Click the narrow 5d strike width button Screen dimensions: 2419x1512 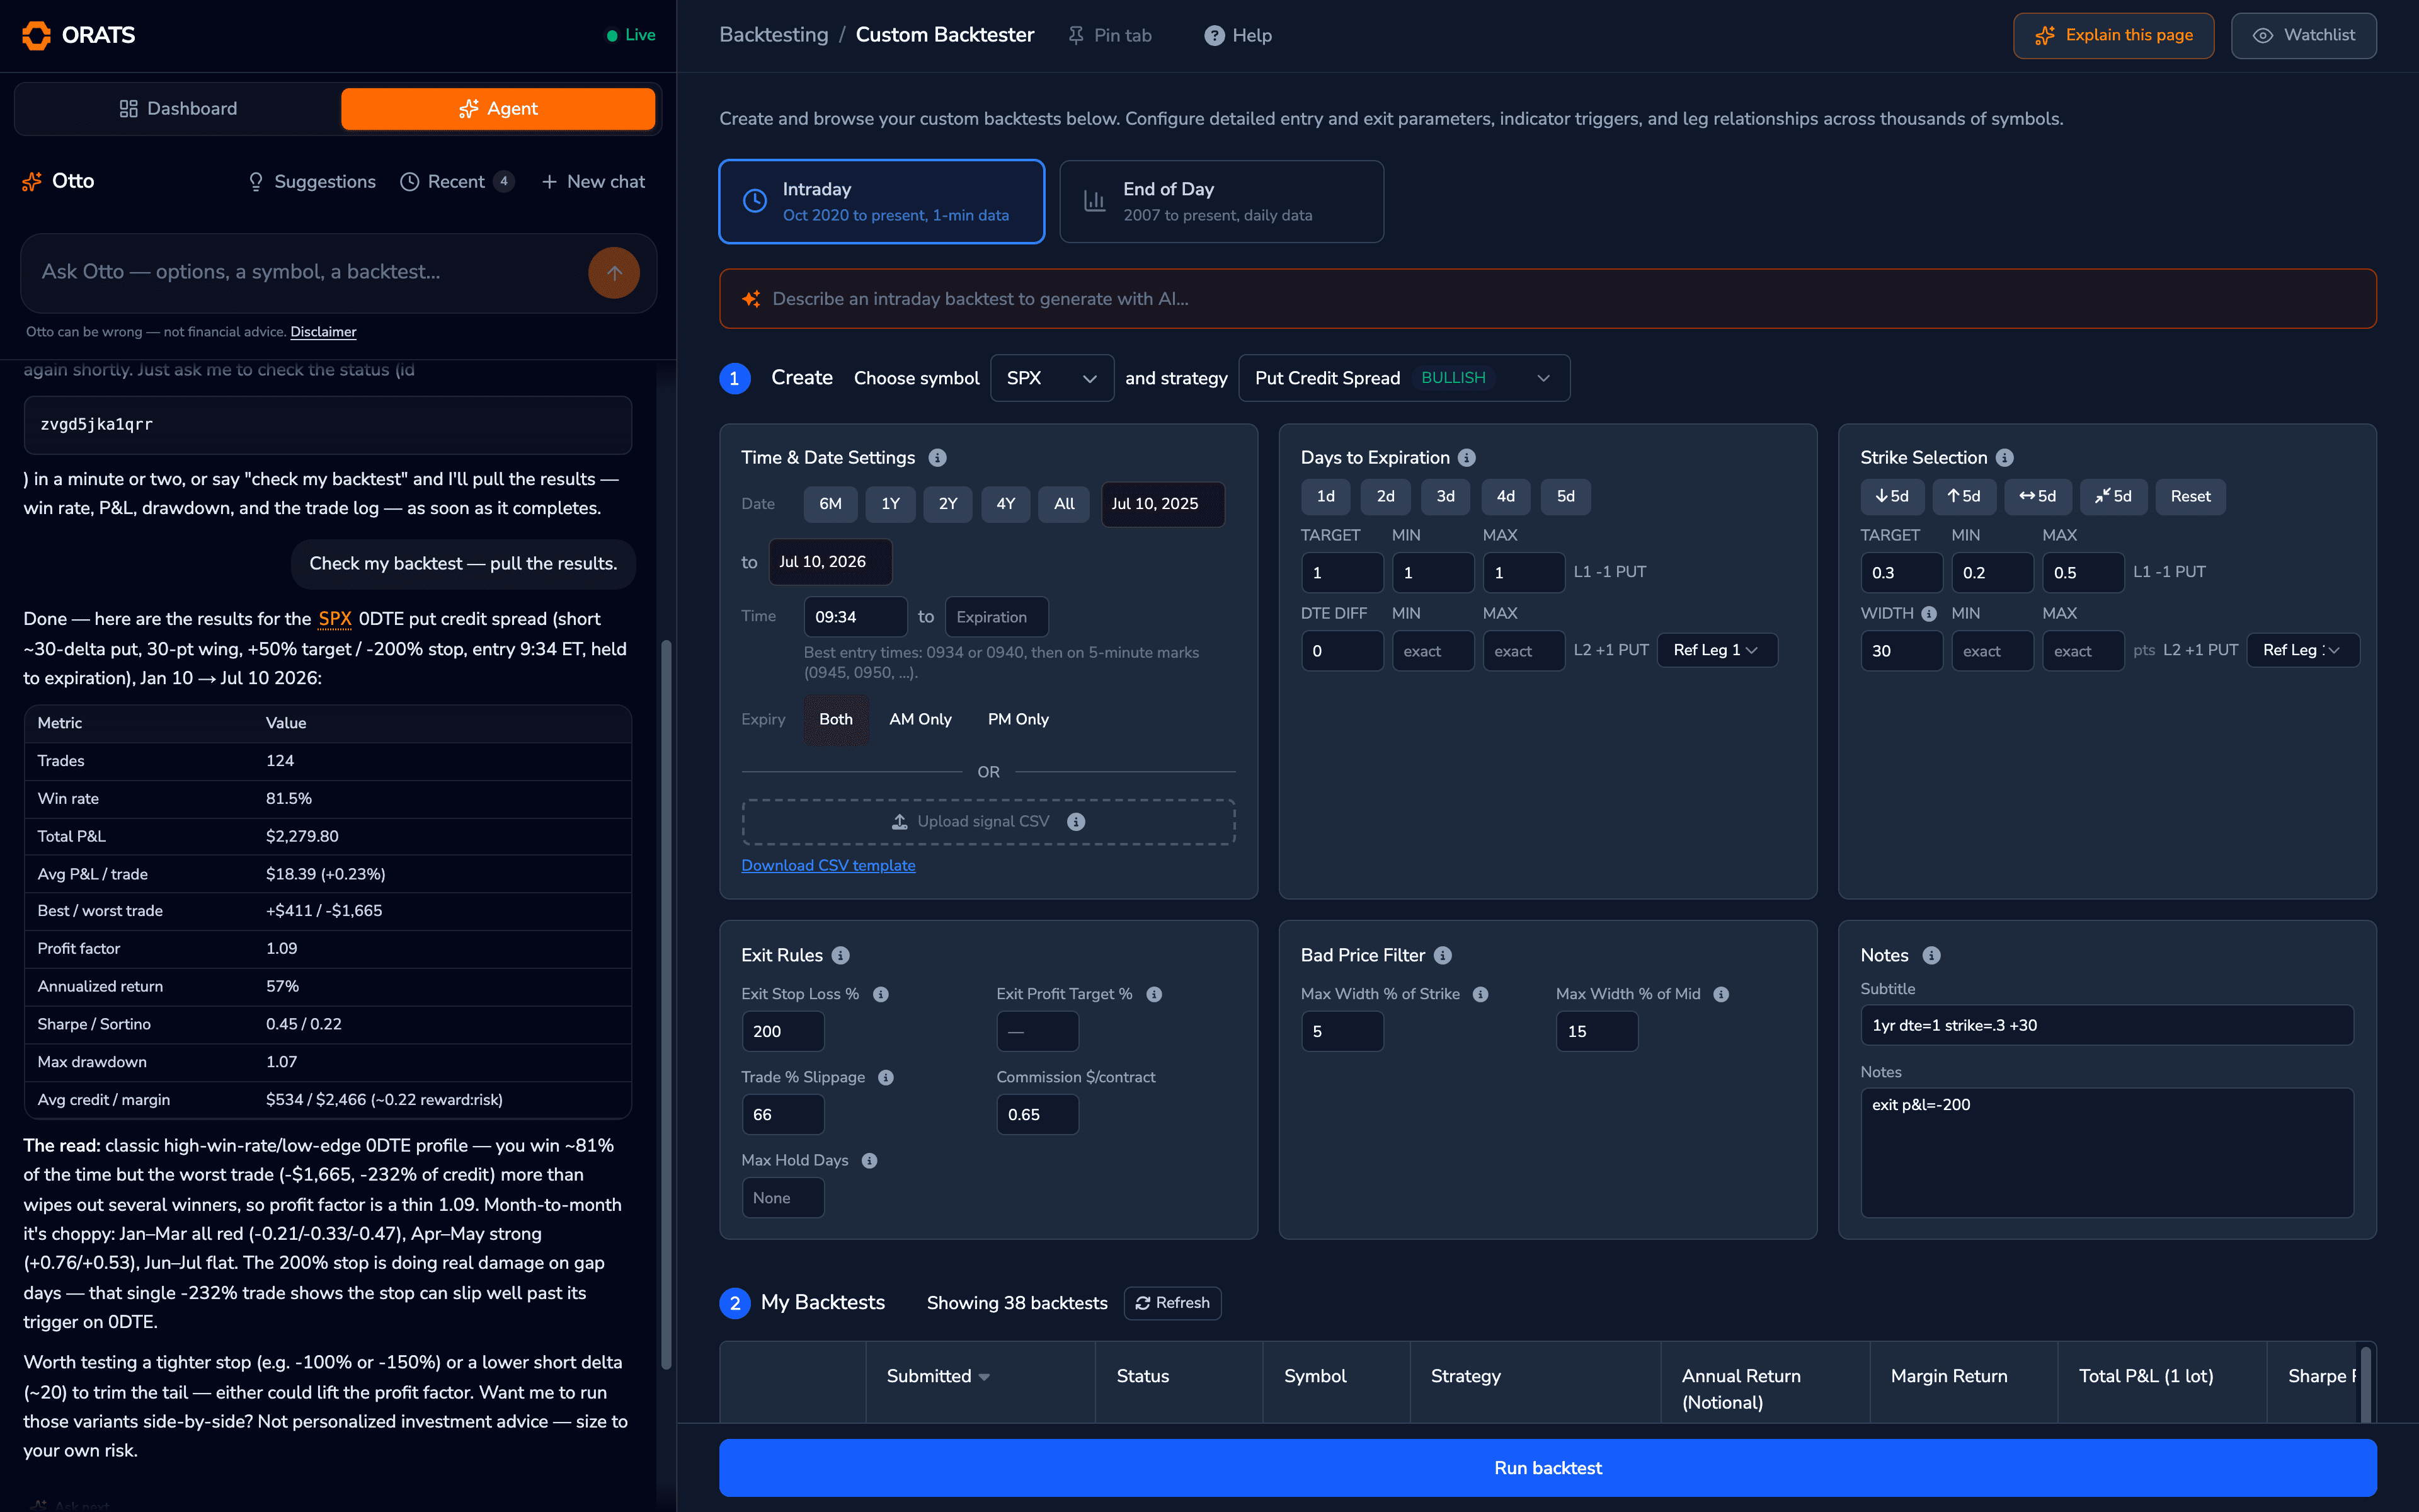click(x=2113, y=496)
